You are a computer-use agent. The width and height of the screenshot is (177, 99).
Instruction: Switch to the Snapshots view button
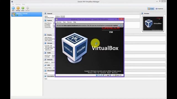point(159,9)
